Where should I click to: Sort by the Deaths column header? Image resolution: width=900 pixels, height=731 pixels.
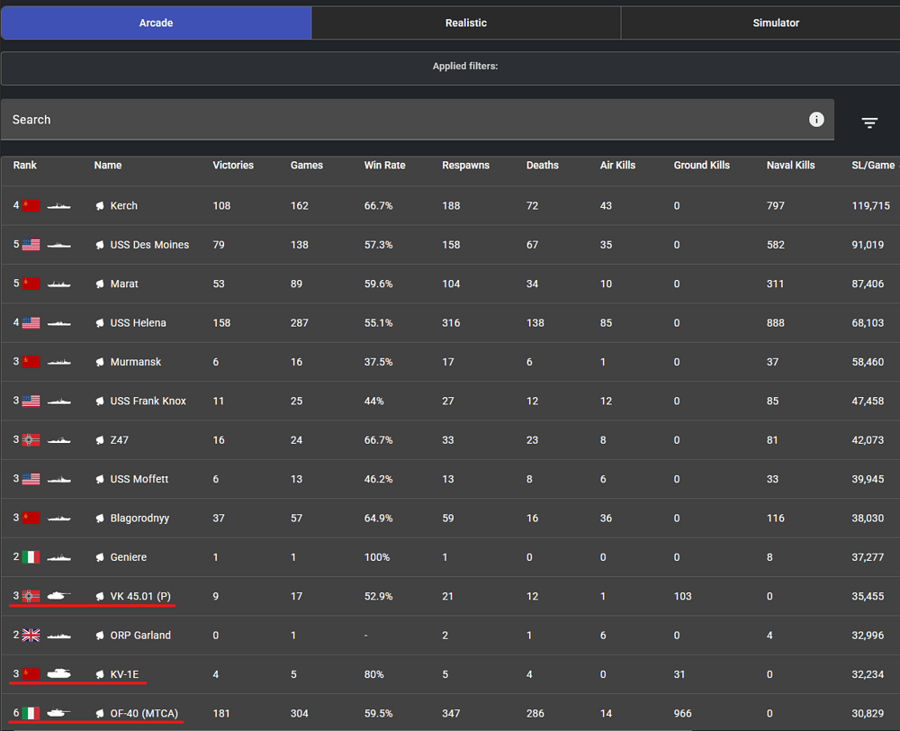click(543, 166)
